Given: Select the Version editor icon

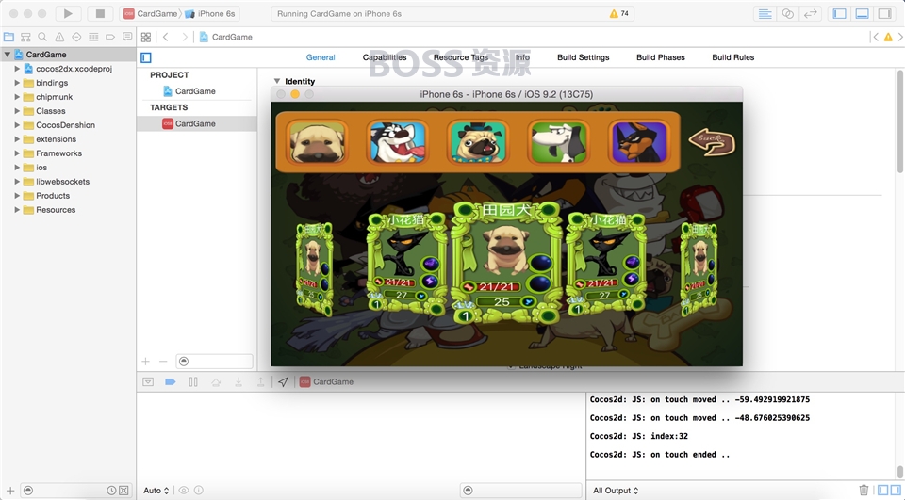Looking at the screenshot, I should [x=811, y=13].
